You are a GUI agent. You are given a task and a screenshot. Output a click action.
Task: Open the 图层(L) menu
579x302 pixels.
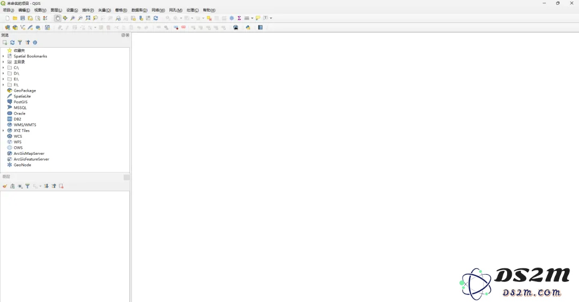point(56,10)
